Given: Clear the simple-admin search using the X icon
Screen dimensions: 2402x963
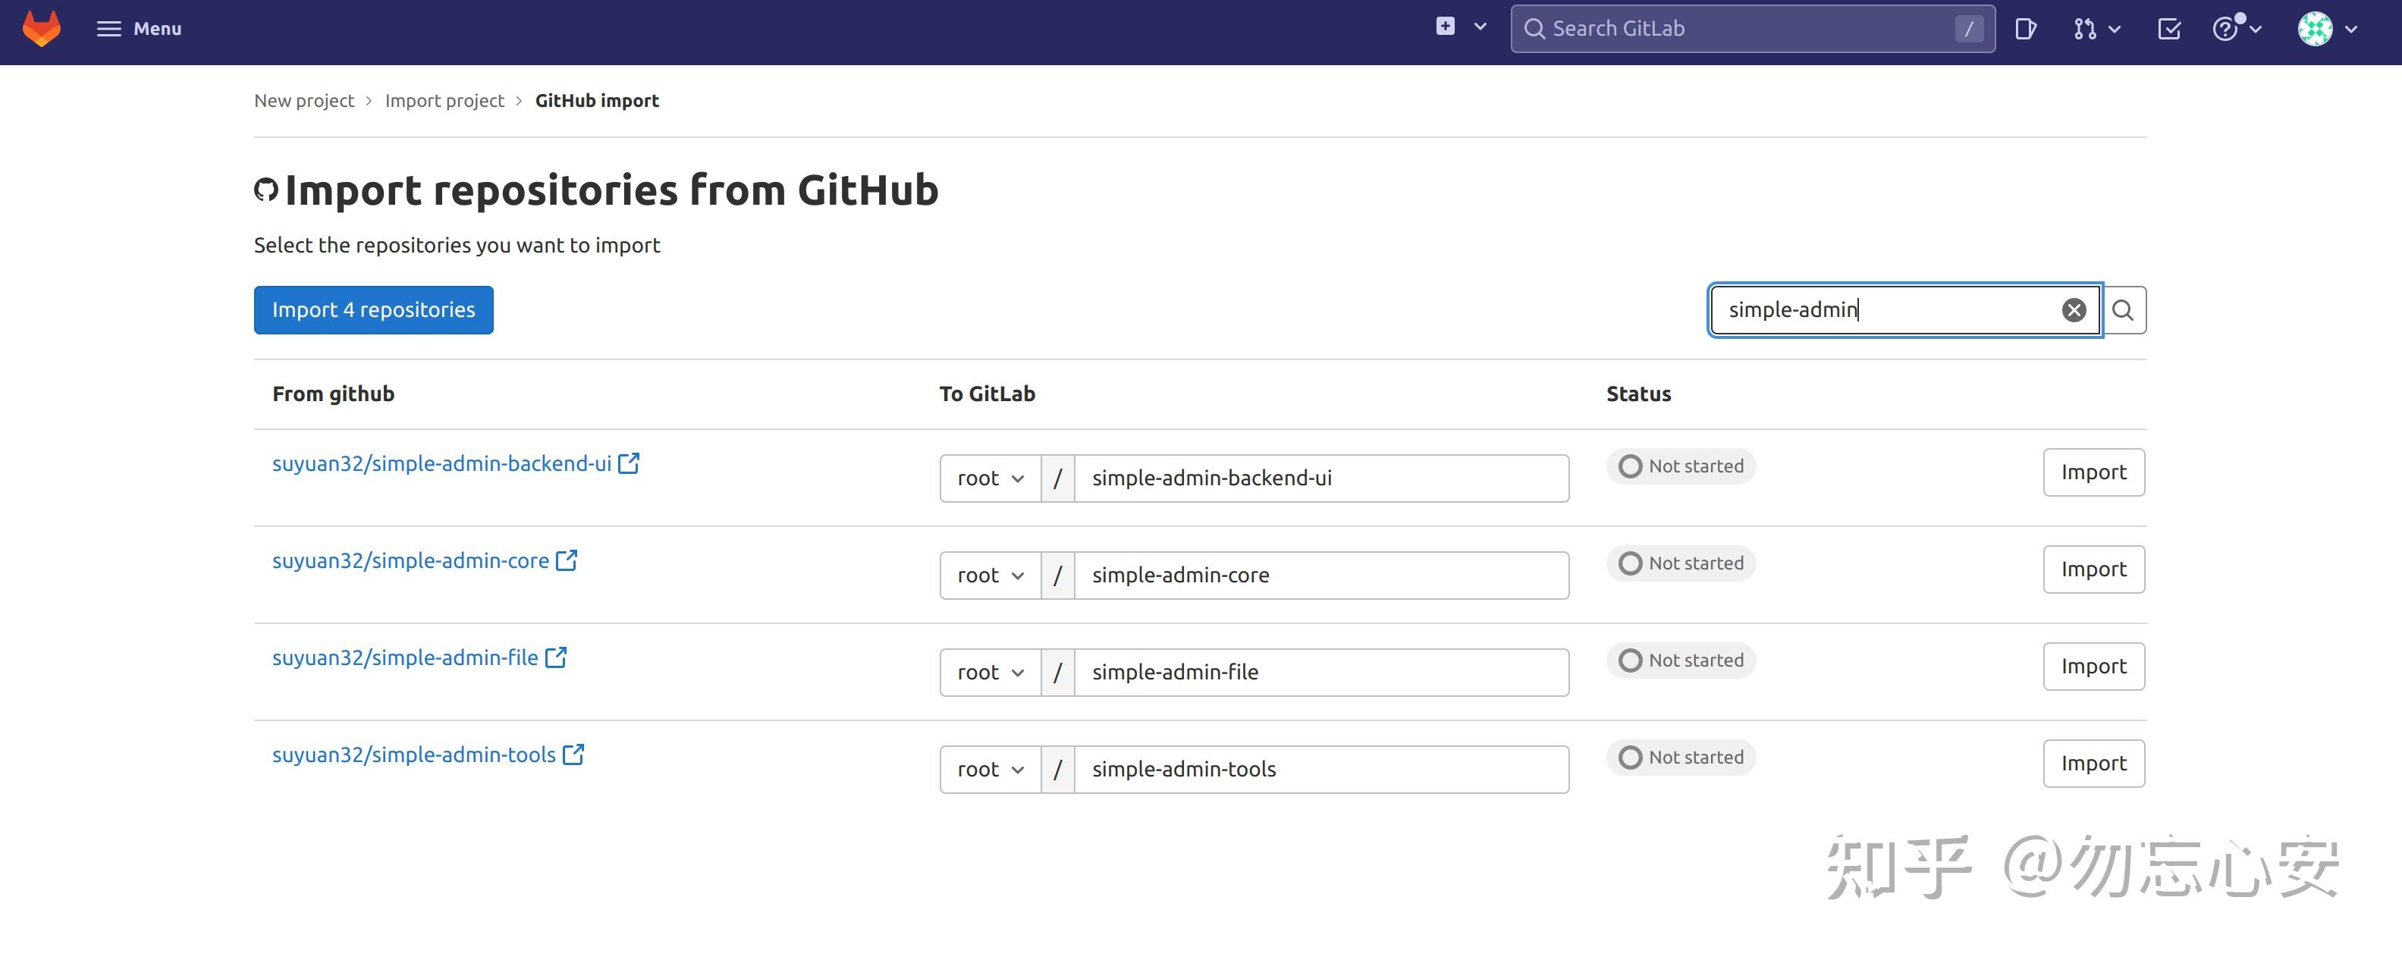Looking at the screenshot, I should coord(2074,309).
